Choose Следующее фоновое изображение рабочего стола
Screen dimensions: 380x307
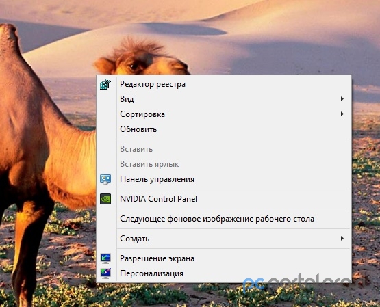pyautogui.click(x=224, y=219)
